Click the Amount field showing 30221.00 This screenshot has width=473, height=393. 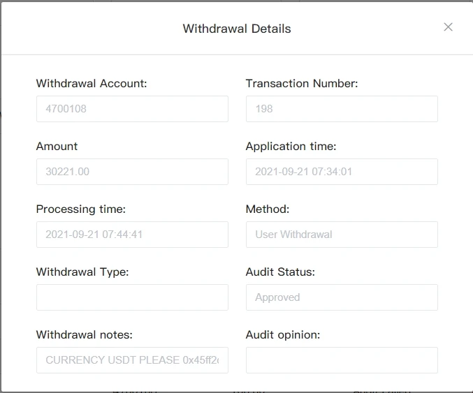point(132,172)
